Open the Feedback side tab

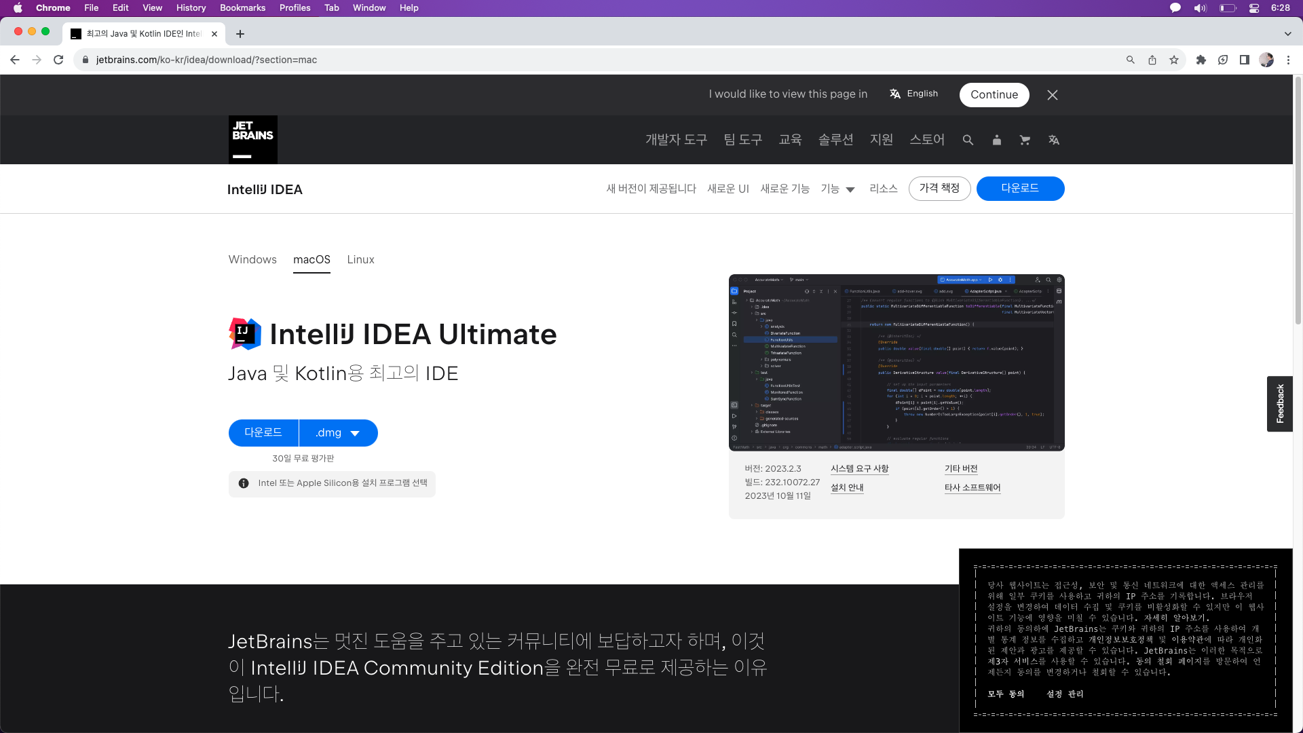[1279, 404]
